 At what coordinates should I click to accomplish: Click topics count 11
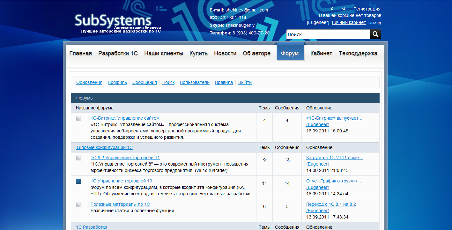(x=264, y=183)
